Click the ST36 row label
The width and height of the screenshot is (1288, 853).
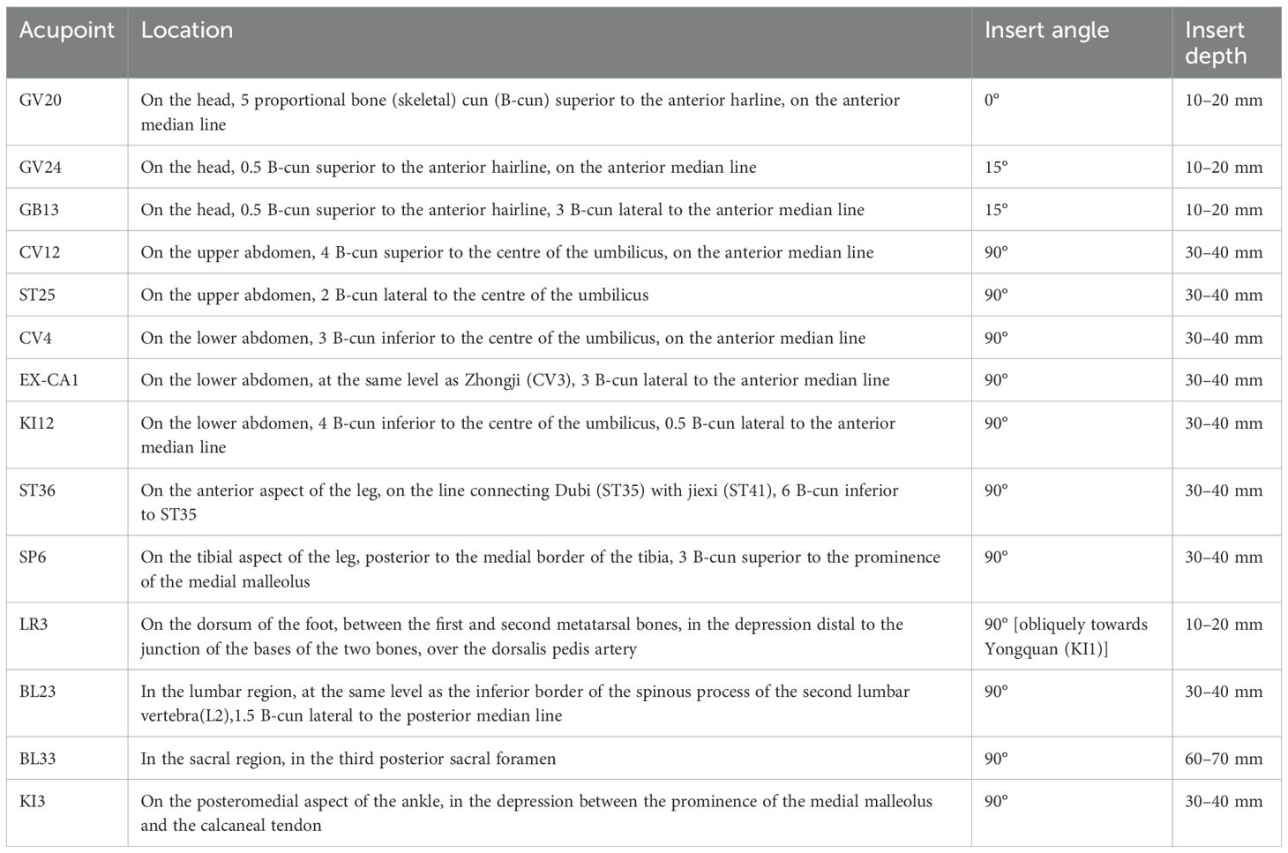point(37,490)
